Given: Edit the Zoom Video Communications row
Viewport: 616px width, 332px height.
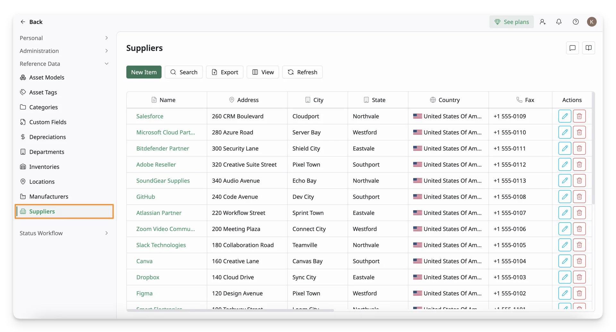Looking at the screenshot, I should (x=565, y=229).
